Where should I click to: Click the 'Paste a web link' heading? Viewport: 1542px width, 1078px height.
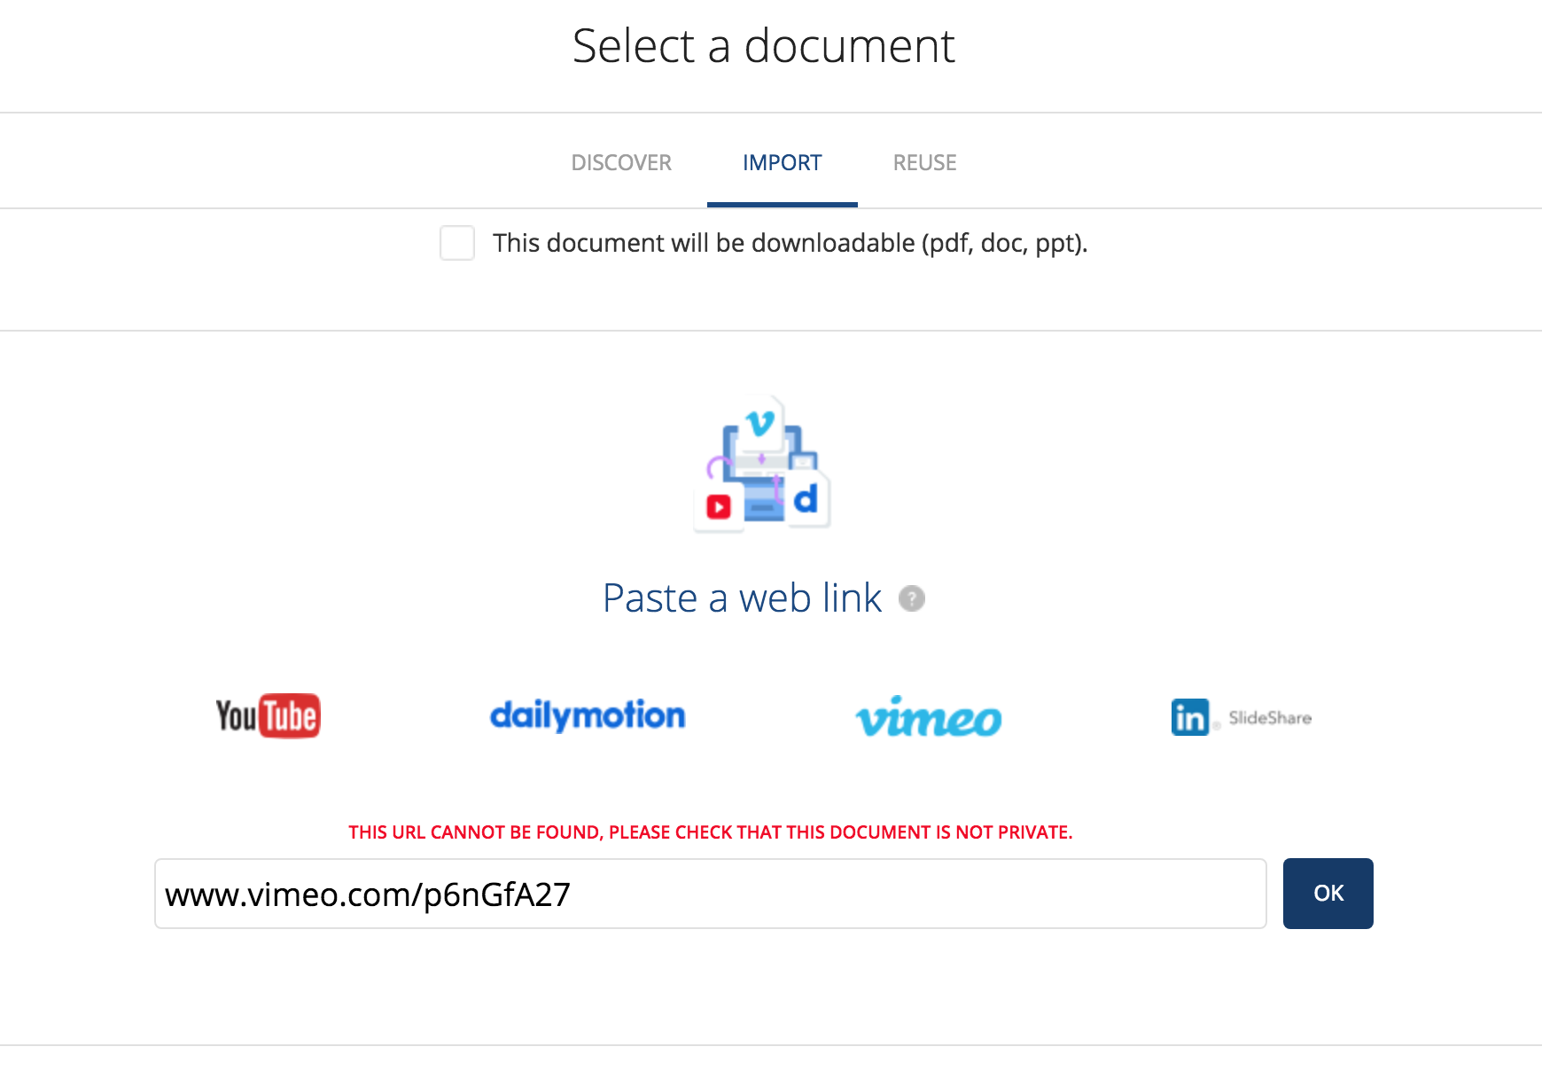pos(742,598)
